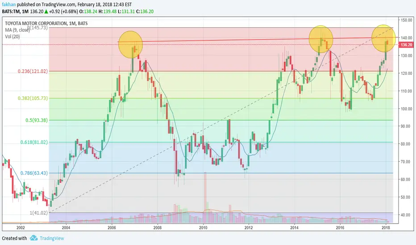
Task: Click the TradingView link at the bottom
Action: [52, 238]
